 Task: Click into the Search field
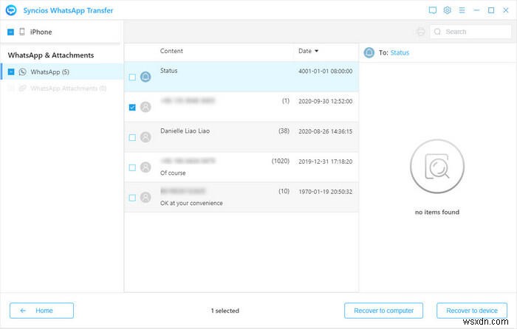470,32
